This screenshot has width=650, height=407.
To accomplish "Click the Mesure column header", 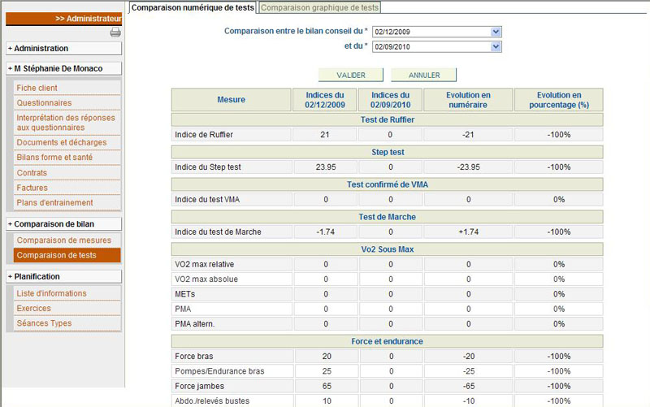I will coord(232,99).
